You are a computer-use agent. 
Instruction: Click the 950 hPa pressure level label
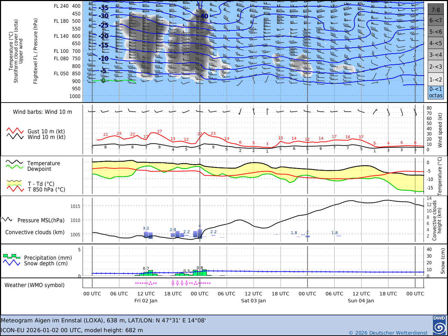pyautogui.click(x=76, y=89)
